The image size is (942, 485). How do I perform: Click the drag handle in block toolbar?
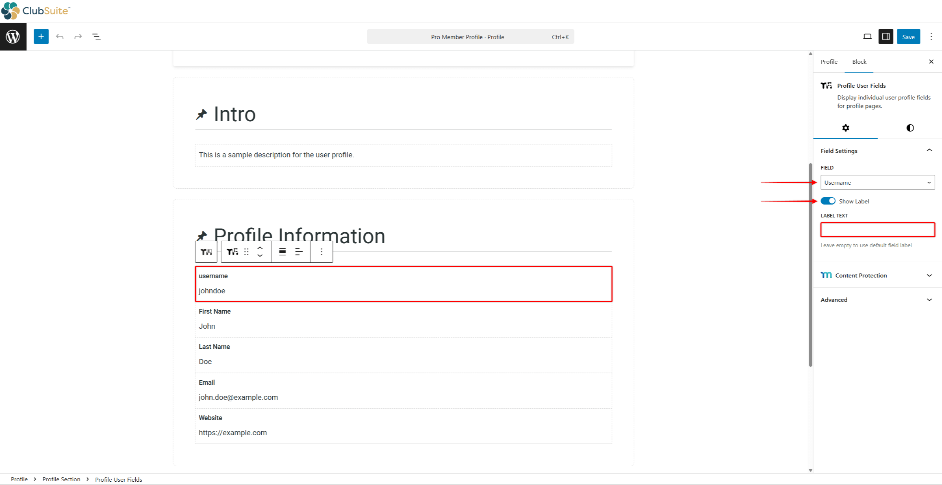(x=246, y=252)
